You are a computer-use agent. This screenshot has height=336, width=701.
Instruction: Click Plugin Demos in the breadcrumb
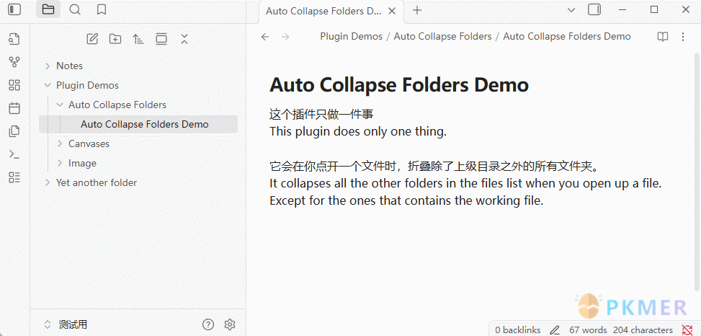[352, 37]
